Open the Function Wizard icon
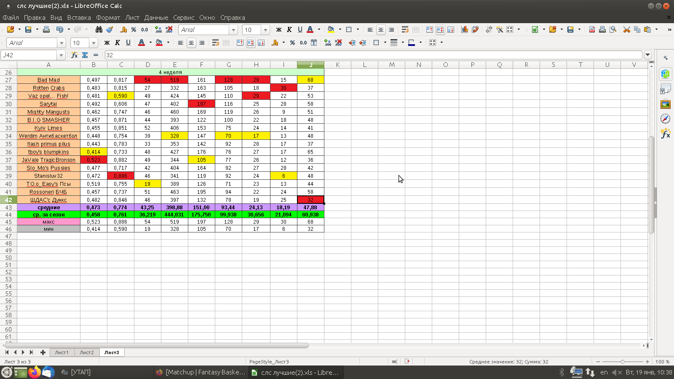The height and width of the screenshot is (379, 674). [74, 55]
